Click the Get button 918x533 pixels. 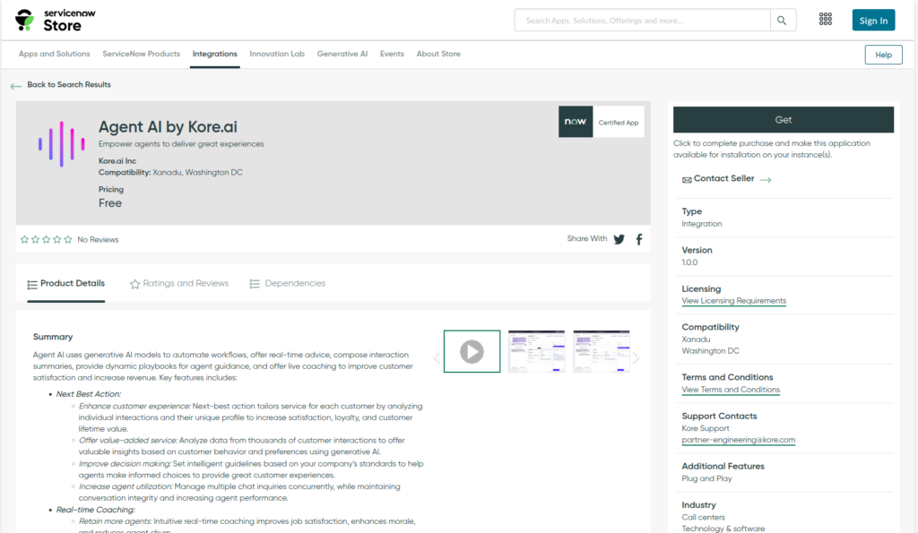click(x=783, y=119)
